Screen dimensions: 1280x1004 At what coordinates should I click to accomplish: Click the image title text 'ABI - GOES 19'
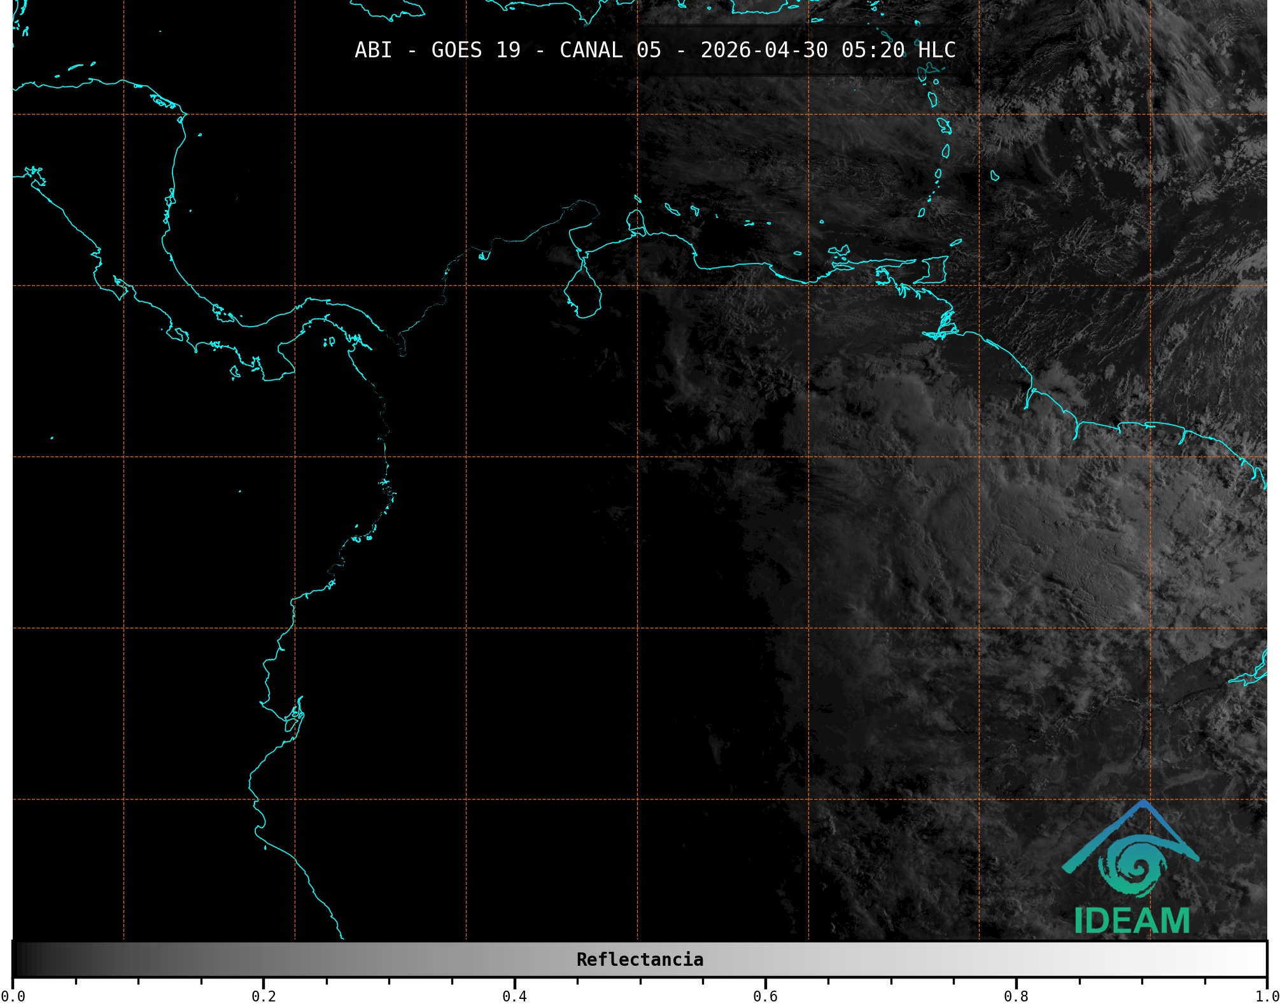click(x=437, y=50)
